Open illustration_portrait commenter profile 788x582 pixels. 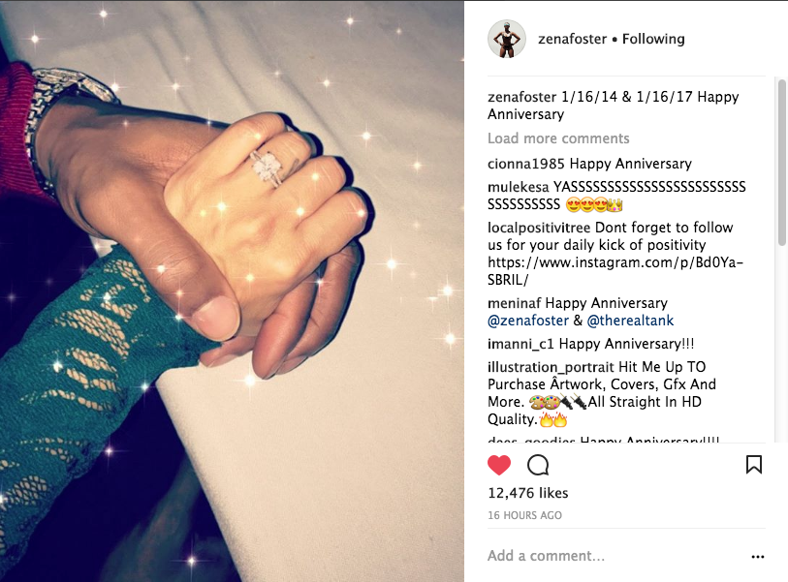point(551,367)
